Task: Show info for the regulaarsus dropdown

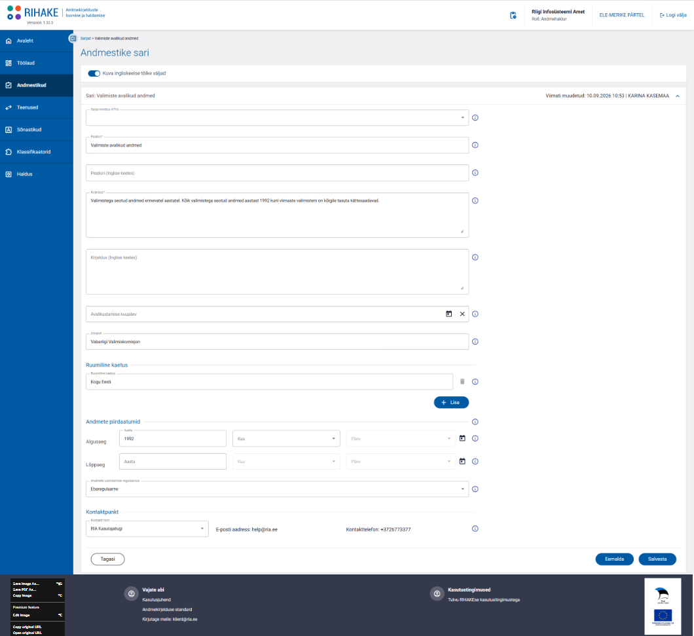Action: (x=475, y=489)
